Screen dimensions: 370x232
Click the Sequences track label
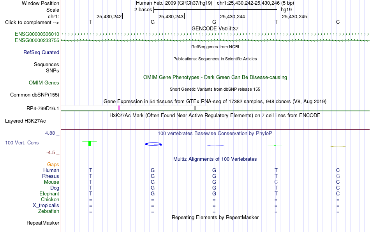[46, 64]
